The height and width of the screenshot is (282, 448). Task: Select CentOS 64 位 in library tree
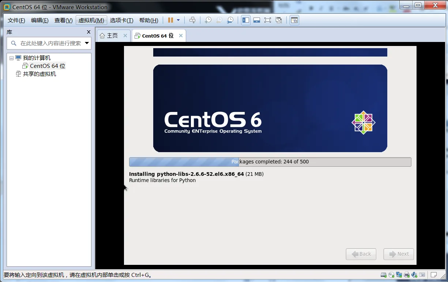click(48, 66)
